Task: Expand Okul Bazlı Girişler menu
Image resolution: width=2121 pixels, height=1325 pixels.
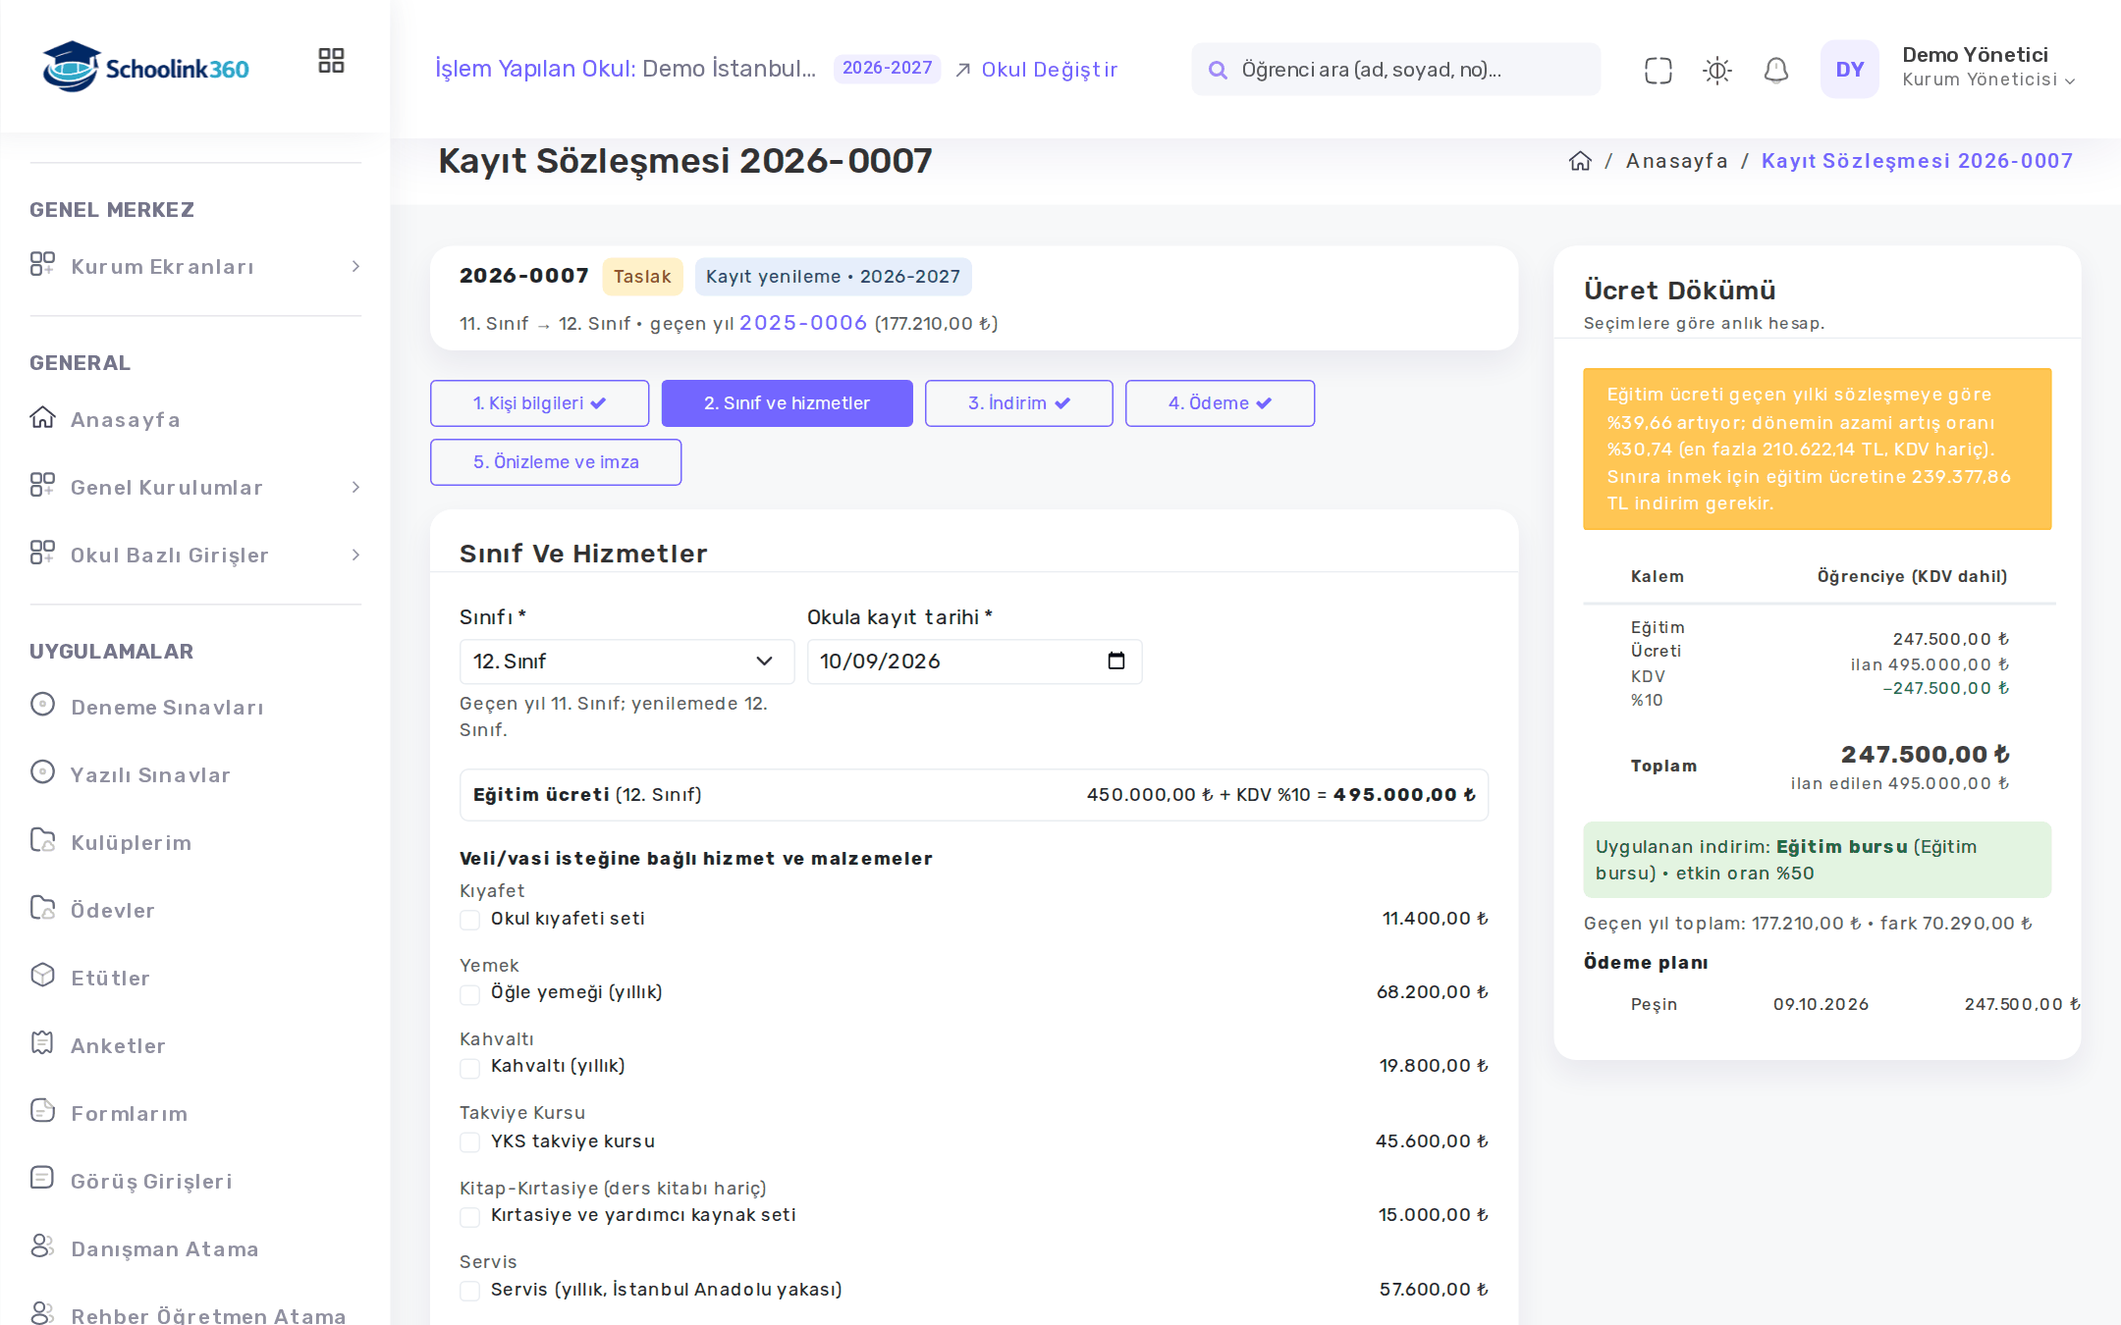Action: [x=195, y=555]
